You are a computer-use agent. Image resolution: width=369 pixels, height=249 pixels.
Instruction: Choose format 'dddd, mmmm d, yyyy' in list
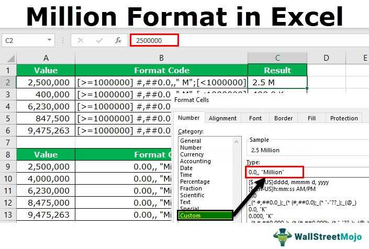pos(289,182)
